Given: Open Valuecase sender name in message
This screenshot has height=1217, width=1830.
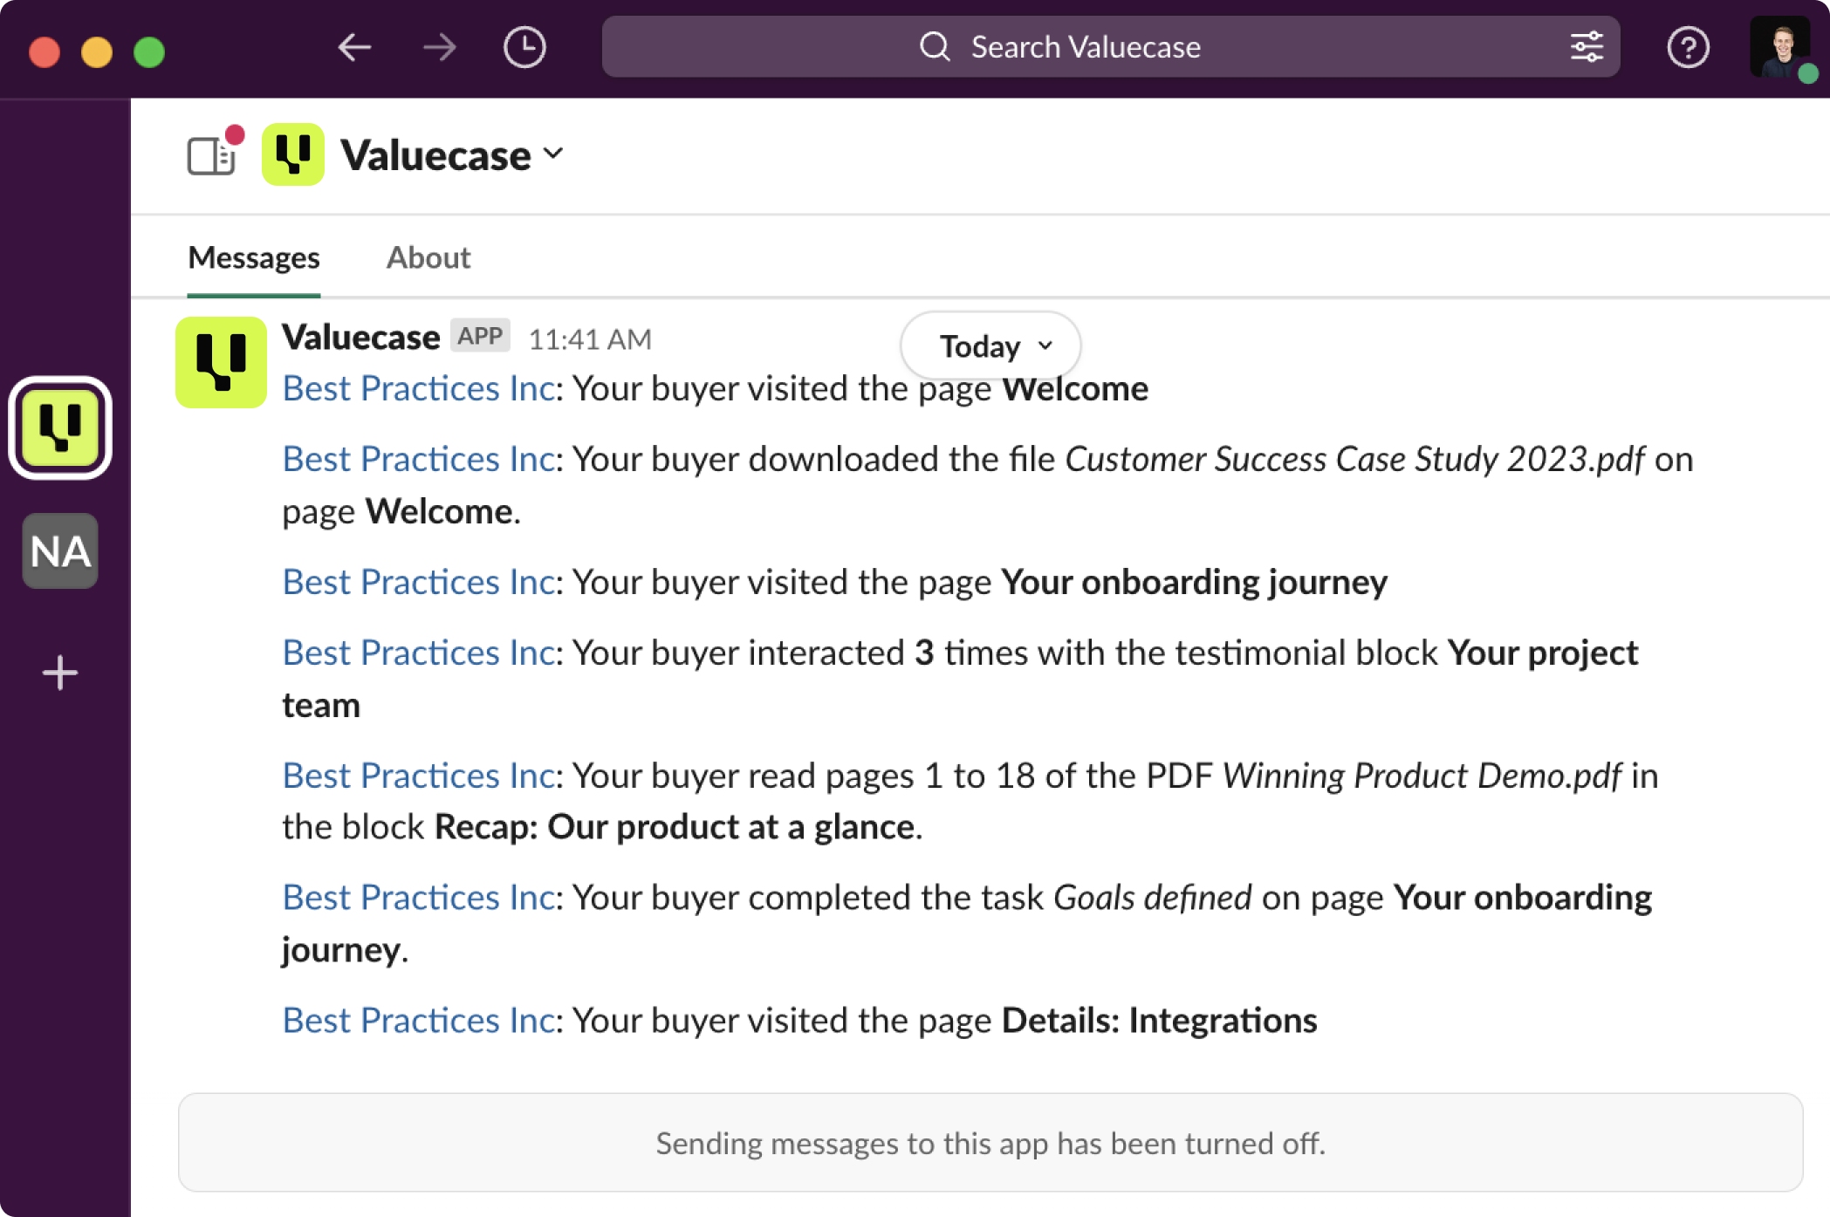Looking at the screenshot, I should click(360, 337).
